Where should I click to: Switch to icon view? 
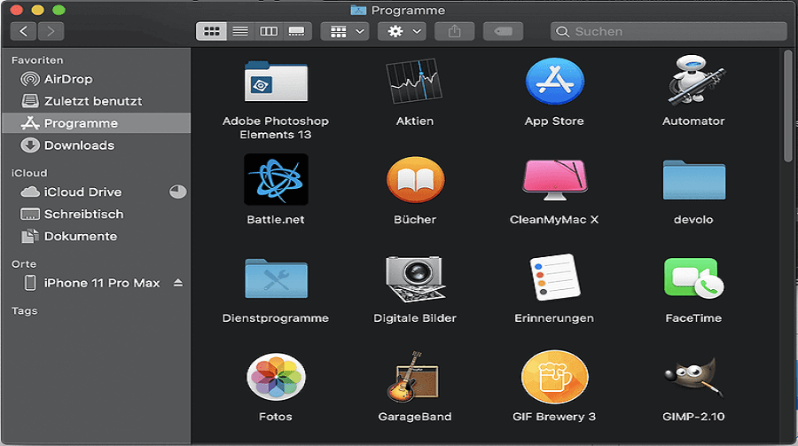[211, 31]
